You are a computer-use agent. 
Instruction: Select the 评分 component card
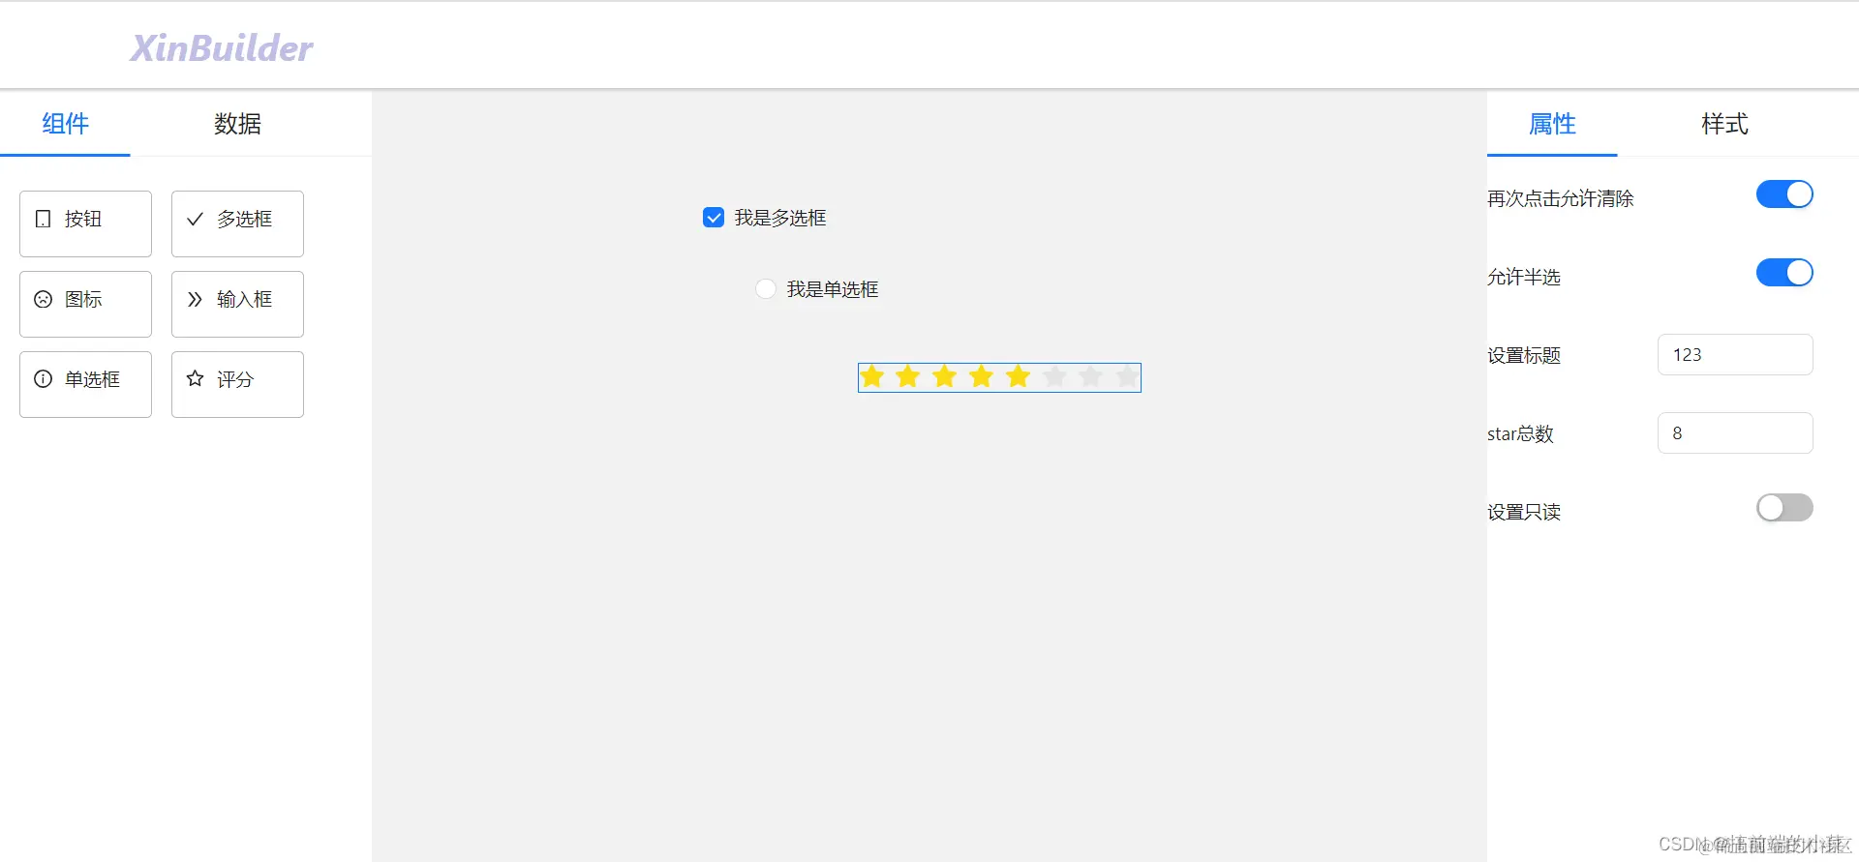(x=237, y=384)
